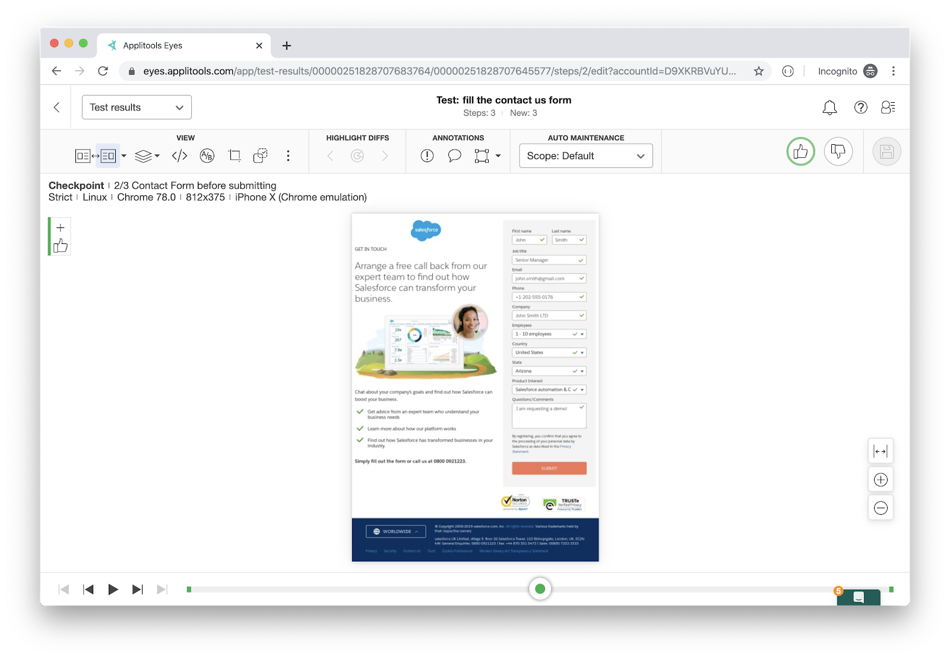950x659 pixels.
Task: Add a remark with speech bubble icon
Action: pos(454,156)
